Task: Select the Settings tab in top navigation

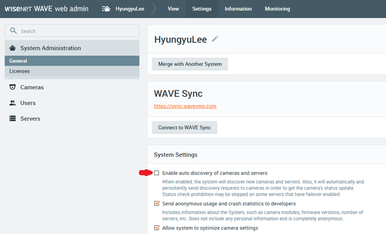Action: pyautogui.click(x=201, y=9)
